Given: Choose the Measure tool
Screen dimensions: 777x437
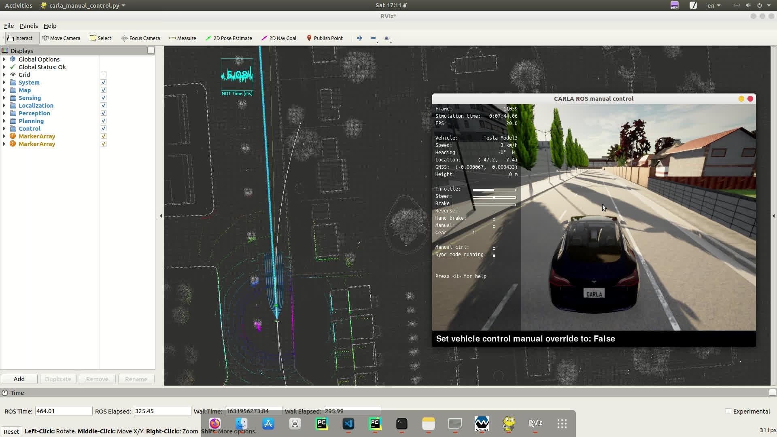Looking at the screenshot, I should tap(183, 38).
